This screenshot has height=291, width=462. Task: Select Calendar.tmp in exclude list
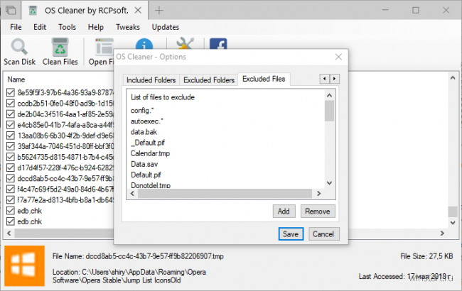tap(150, 153)
